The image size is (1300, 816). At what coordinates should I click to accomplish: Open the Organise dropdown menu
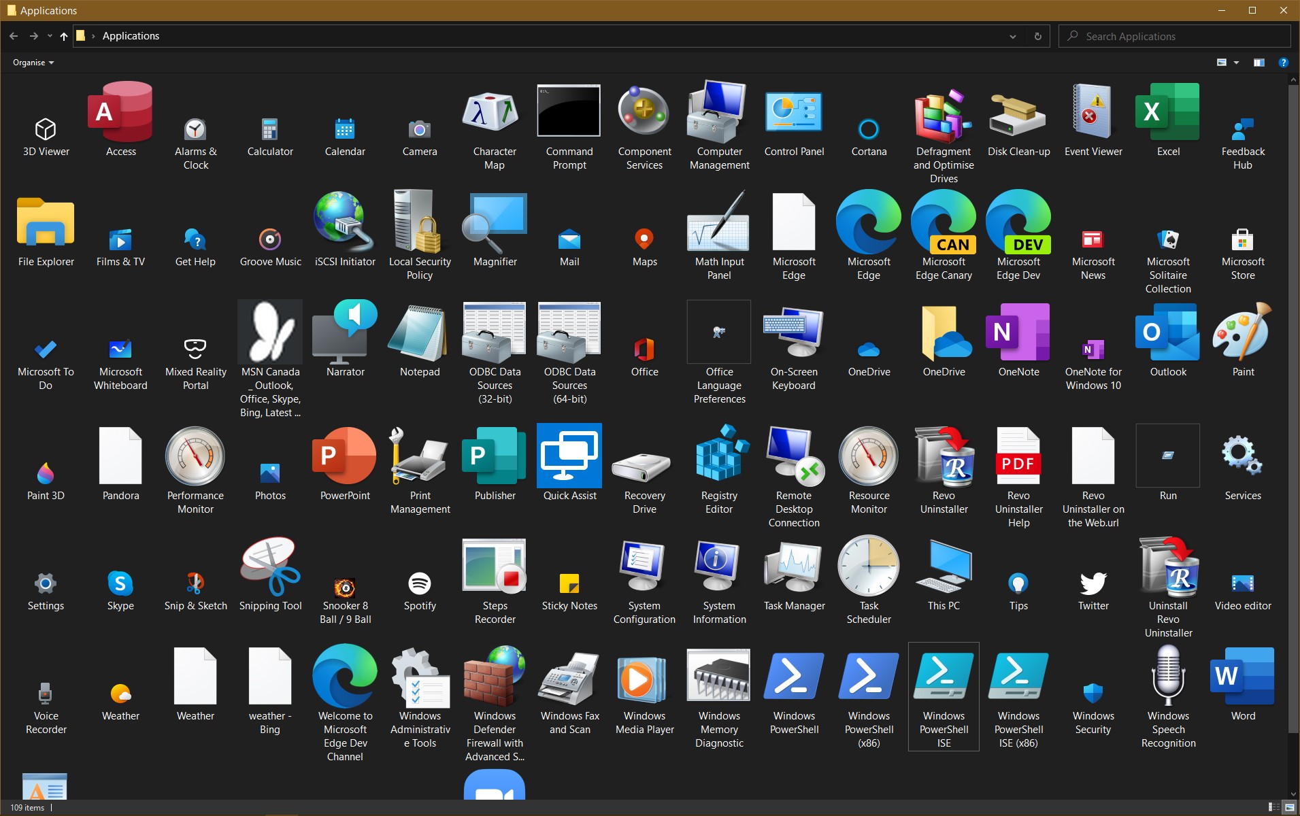(x=33, y=63)
